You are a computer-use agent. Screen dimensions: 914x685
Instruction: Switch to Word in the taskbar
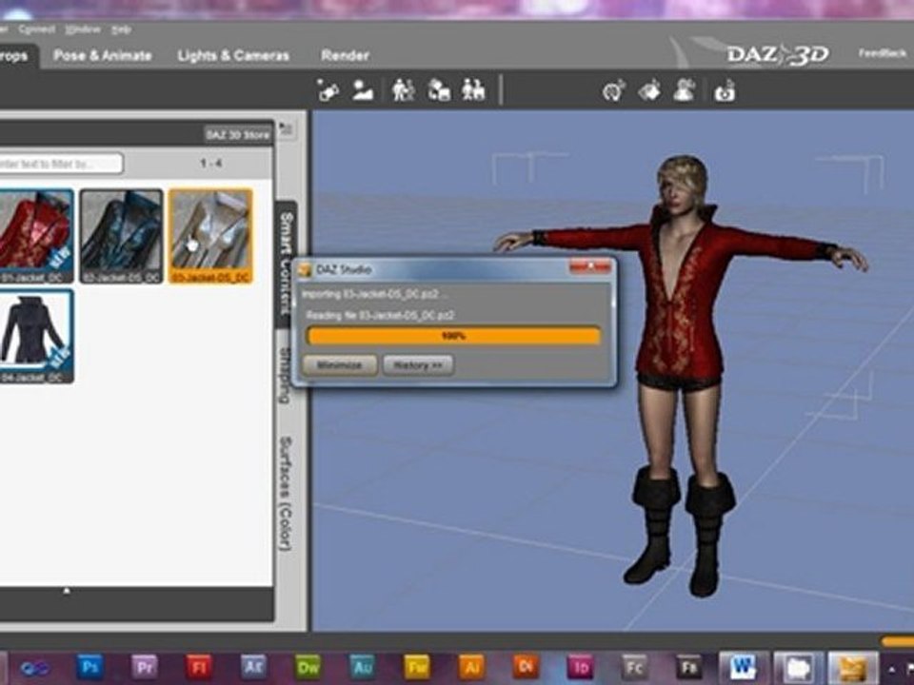point(744,668)
